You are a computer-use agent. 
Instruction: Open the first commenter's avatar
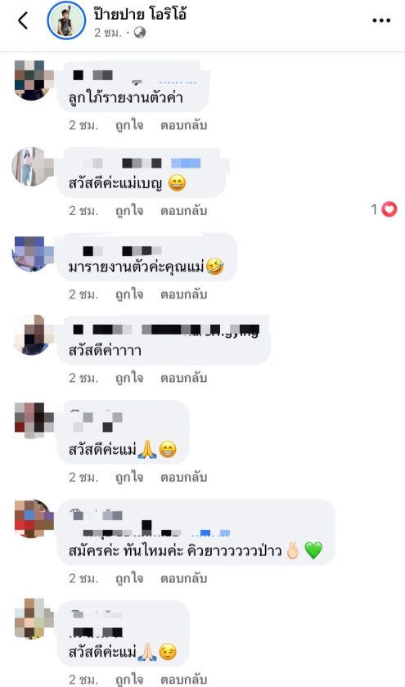click(x=34, y=81)
